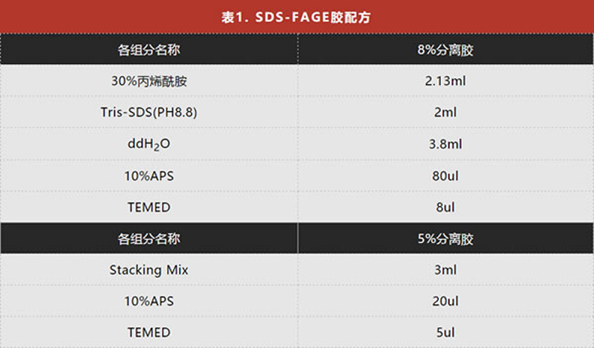Select the TEMED cell beside 5ul
The height and width of the screenshot is (348, 594).
click(x=148, y=332)
